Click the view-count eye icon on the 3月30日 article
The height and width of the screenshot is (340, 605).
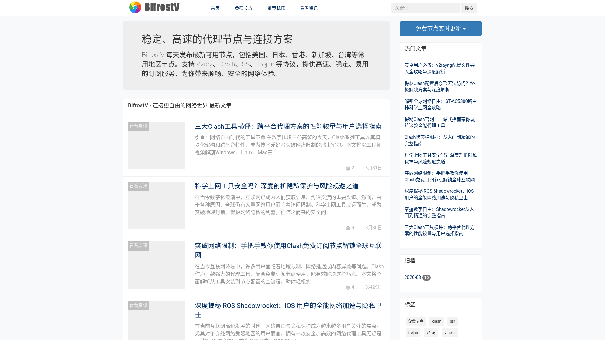[348, 228]
